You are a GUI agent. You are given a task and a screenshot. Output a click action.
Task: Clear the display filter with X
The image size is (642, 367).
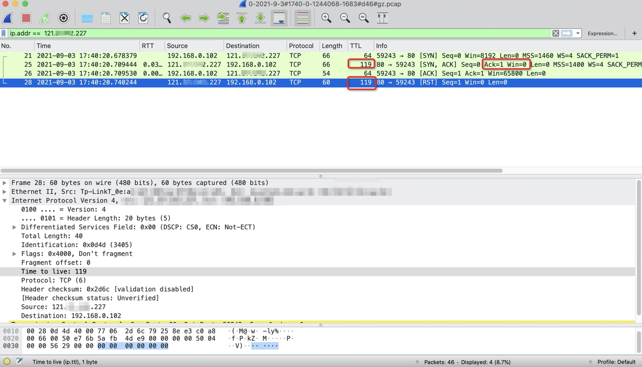pos(556,33)
